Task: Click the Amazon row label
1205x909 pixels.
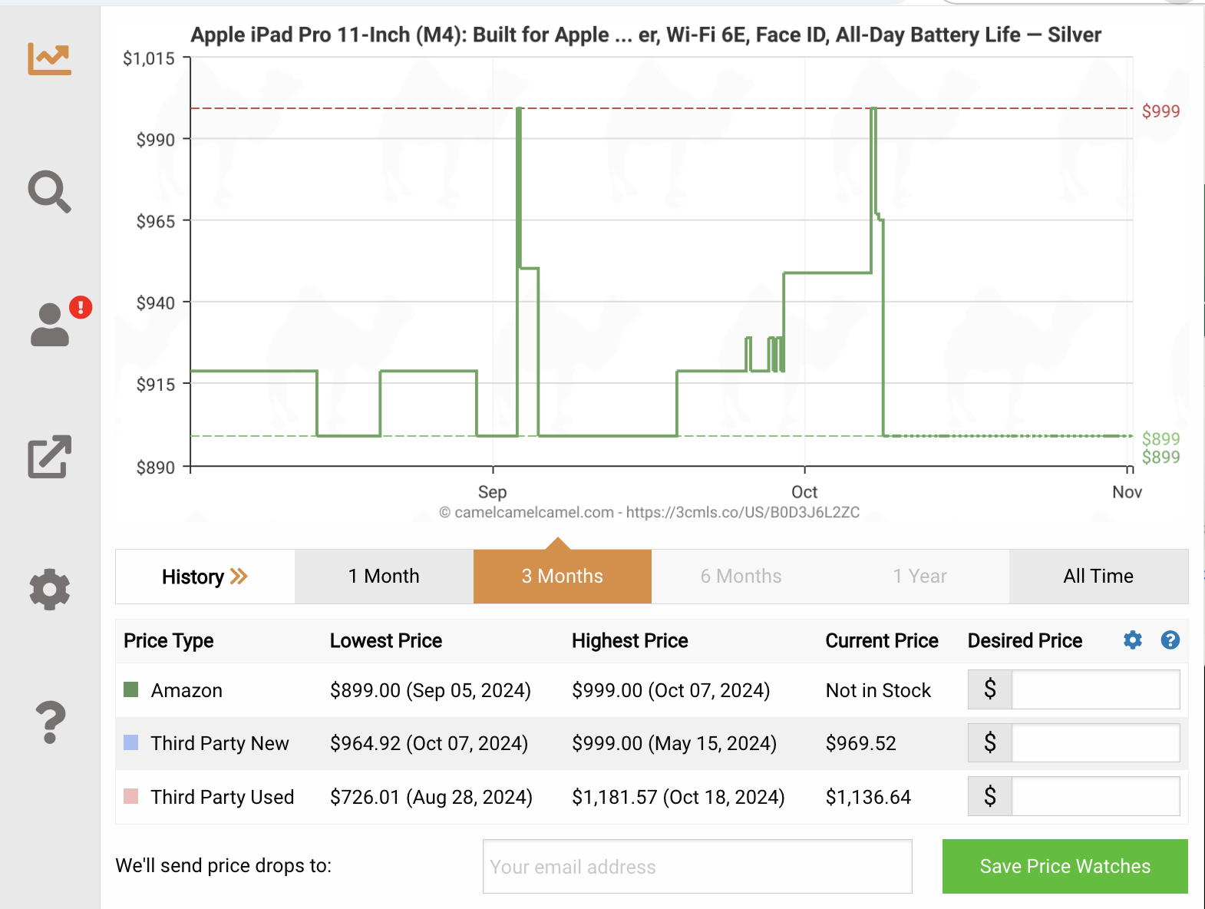Action: (x=187, y=690)
